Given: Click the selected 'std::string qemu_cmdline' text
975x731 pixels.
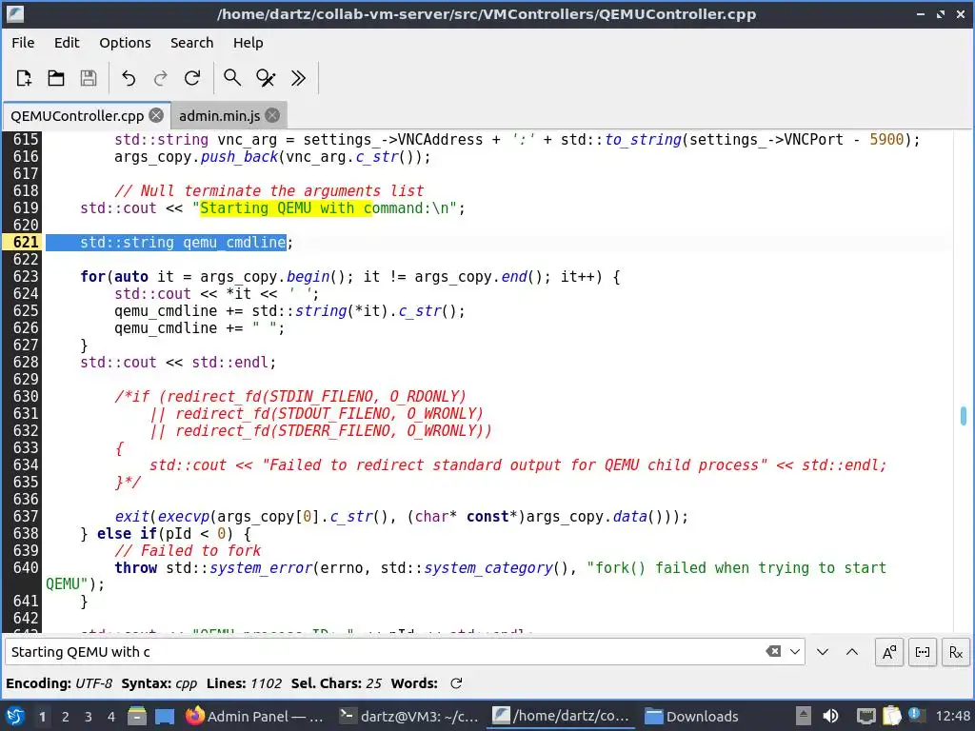Looking at the screenshot, I should tap(183, 242).
